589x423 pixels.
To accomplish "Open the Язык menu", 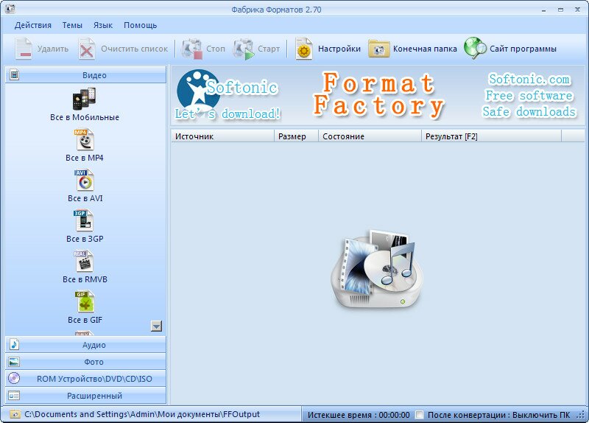I will tap(103, 25).
